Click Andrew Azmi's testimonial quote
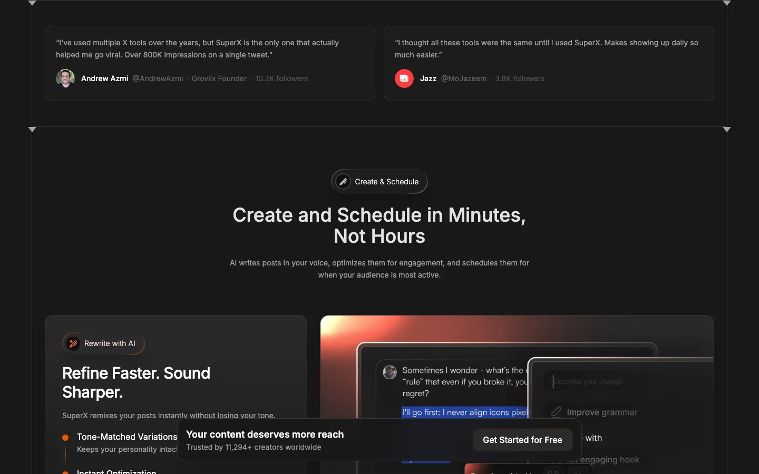 198,48
